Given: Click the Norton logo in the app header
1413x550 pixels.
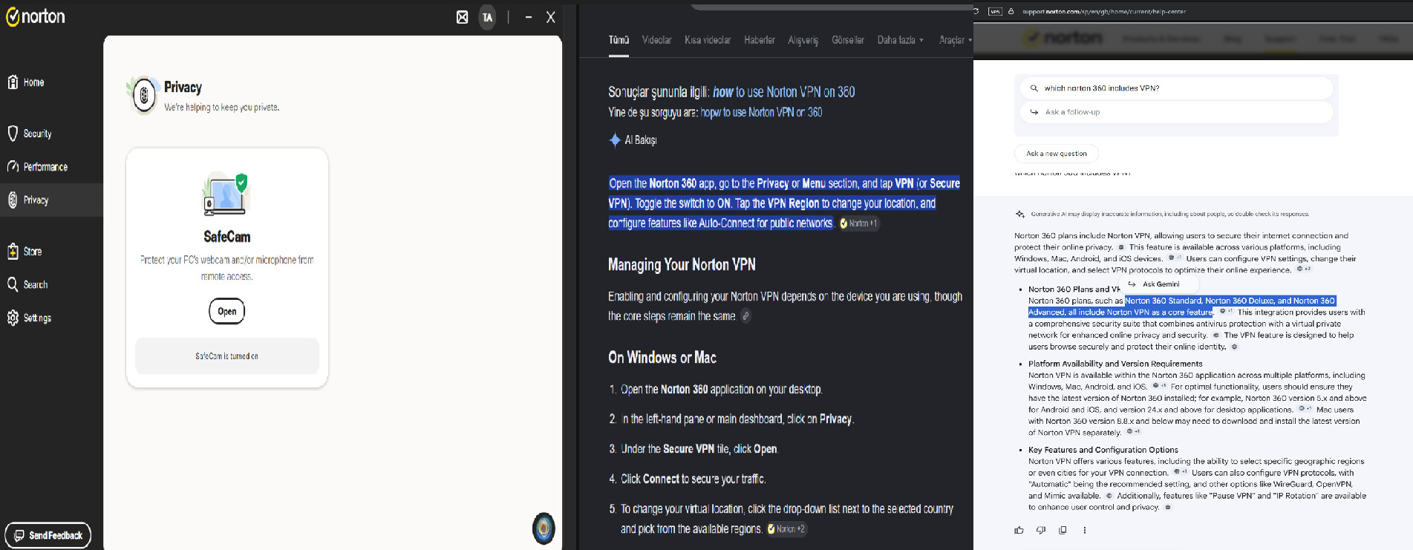Looking at the screenshot, I should tap(36, 16).
